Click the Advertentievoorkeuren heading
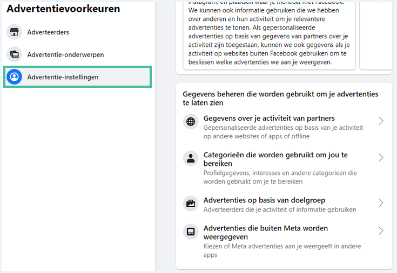This screenshot has width=397, height=273. pyautogui.click(x=63, y=9)
